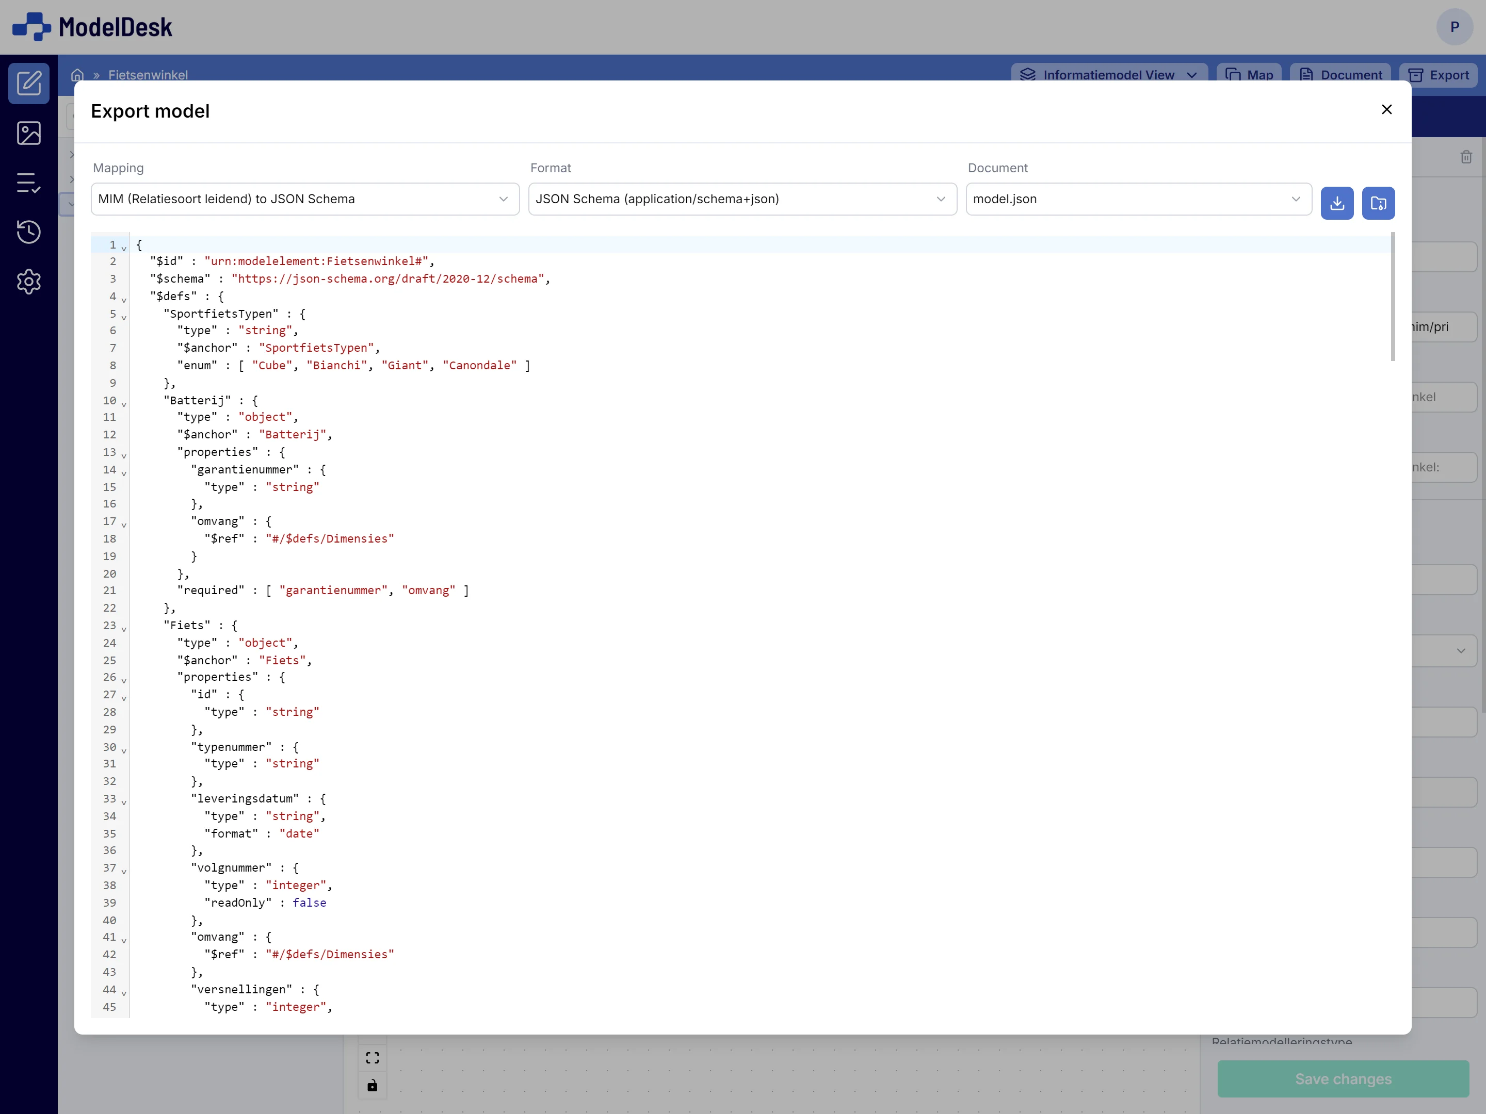Open the Format dropdown
This screenshot has height=1114, width=1486.
(942, 199)
